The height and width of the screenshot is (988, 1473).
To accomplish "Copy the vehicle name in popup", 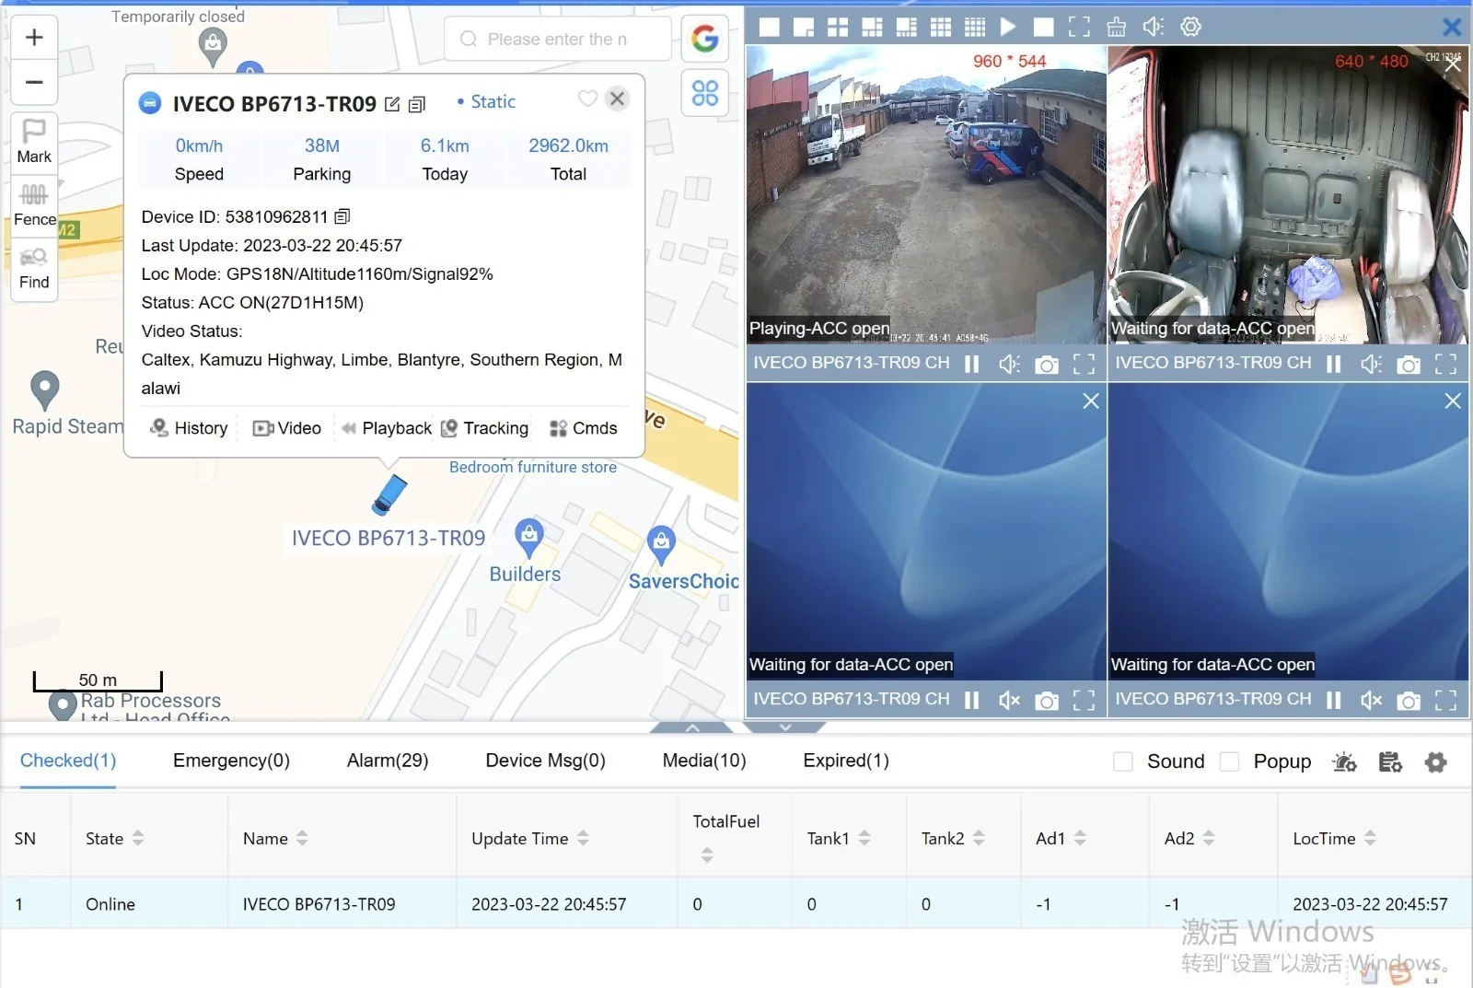I will 417,104.
